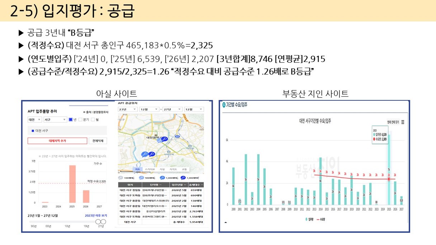Click the 적정 수요 2,325 label
This screenshot has height=245, width=436.
[x=96, y=181]
